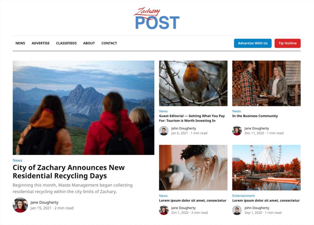Select ABOUT in the navigation bar

coord(89,43)
